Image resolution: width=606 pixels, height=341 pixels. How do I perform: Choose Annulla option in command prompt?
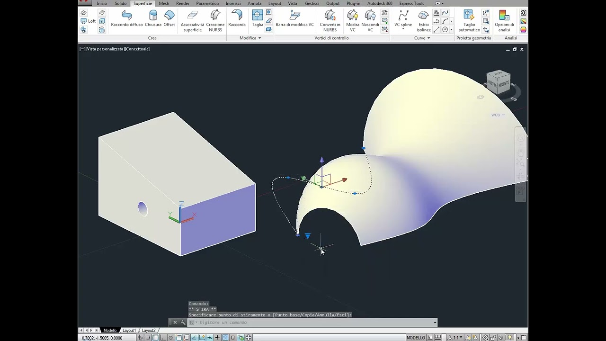[326, 315]
